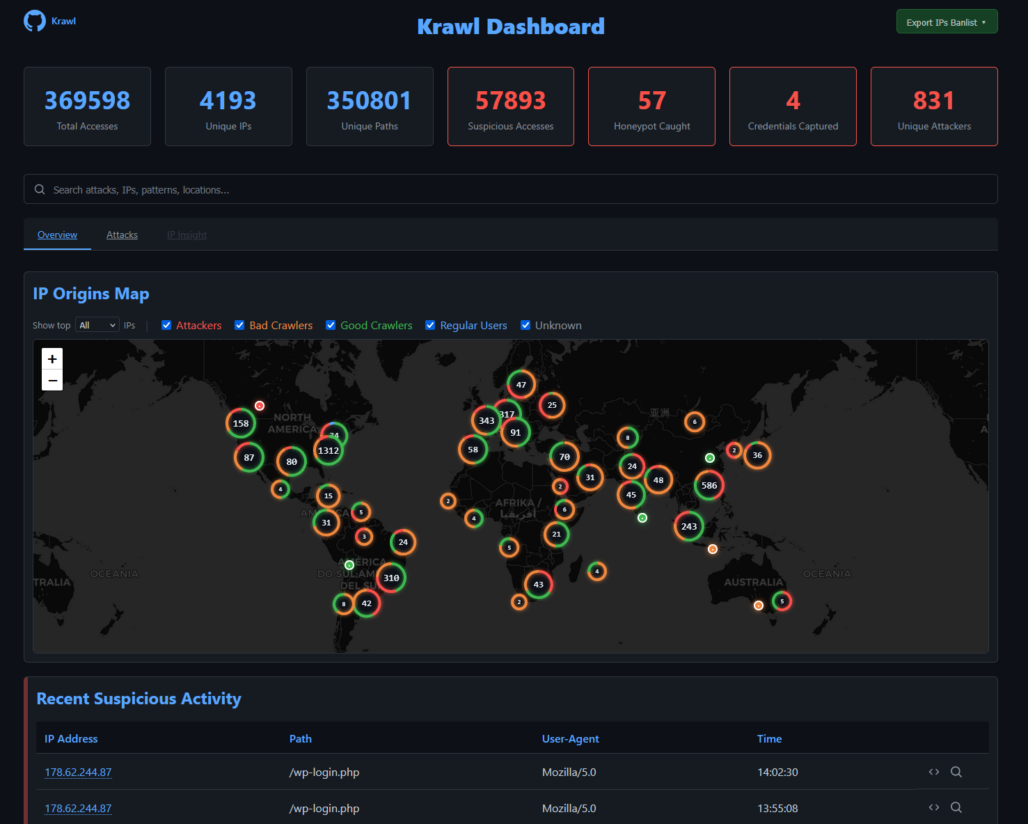Zoom in on the IP Origins Map
This screenshot has height=824, width=1028.
pyautogui.click(x=52, y=358)
